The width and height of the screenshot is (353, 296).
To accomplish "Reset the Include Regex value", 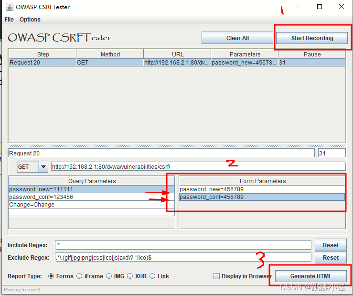I will click(x=331, y=245).
